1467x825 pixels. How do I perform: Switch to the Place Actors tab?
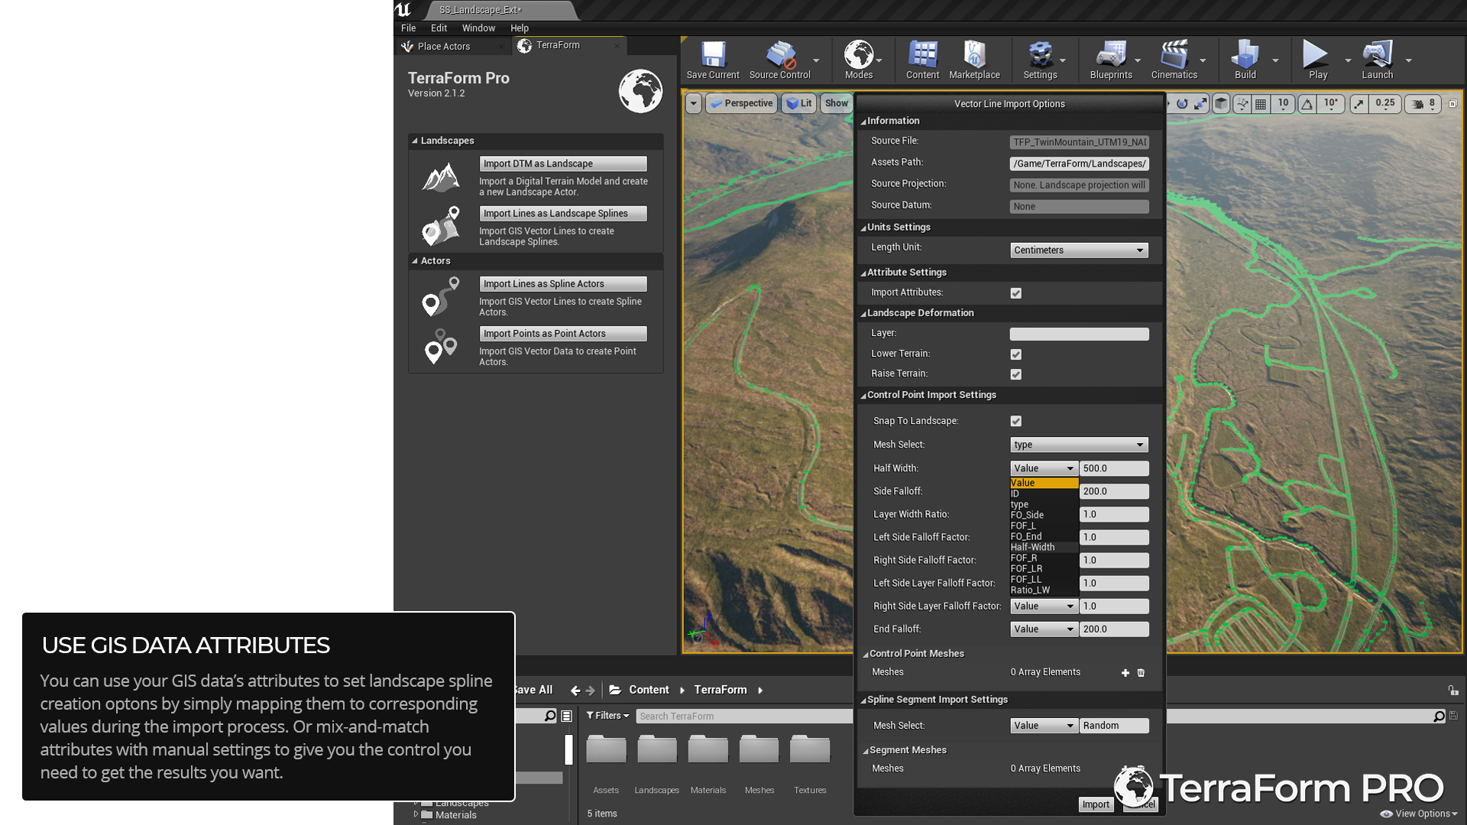(x=444, y=47)
